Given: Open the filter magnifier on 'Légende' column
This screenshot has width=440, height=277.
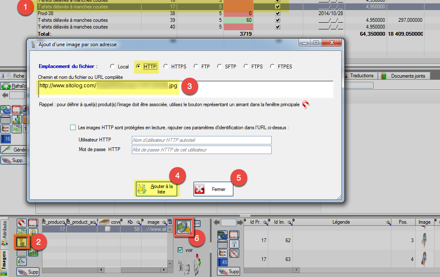Looking at the screenshot, I should (388, 222).
